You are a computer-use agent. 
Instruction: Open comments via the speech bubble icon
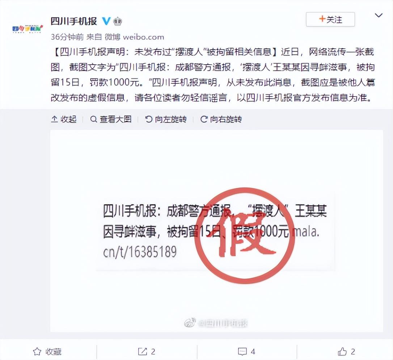(x=242, y=351)
